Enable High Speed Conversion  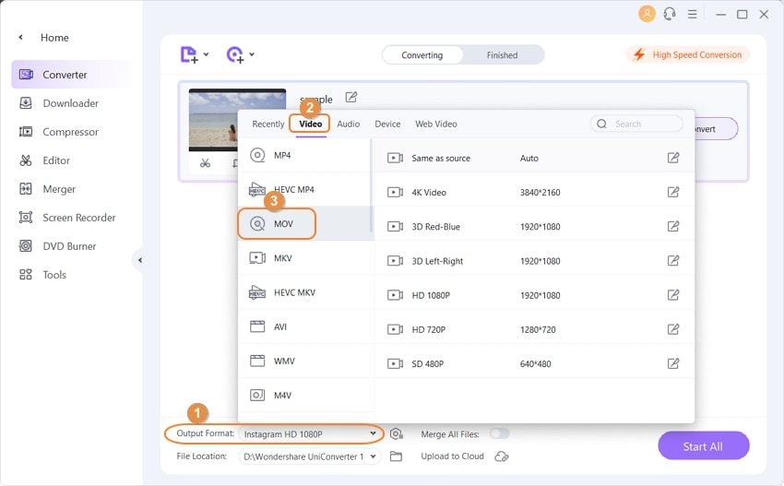687,54
